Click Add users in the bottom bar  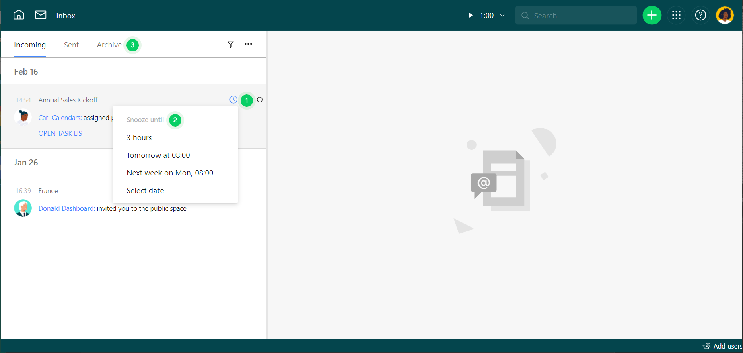tap(722, 346)
